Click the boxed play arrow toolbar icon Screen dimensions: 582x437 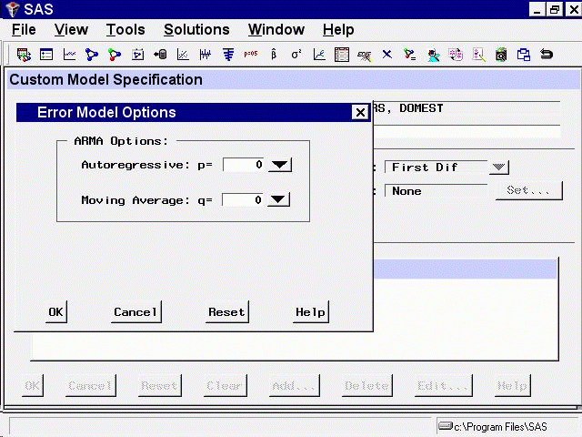click(x=137, y=55)
